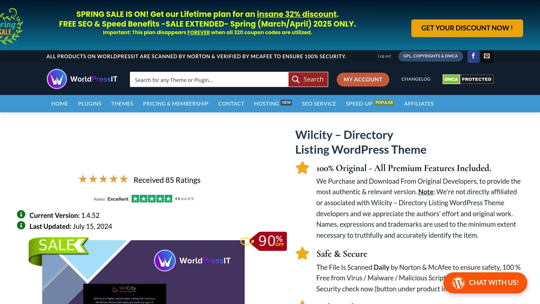Open SEO SERVICE page
This screenshot has width=540, height=304.
(x=319, y=104)
